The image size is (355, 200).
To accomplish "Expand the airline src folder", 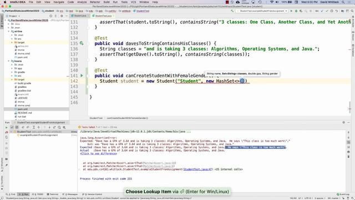I will [x=12, y=39].
